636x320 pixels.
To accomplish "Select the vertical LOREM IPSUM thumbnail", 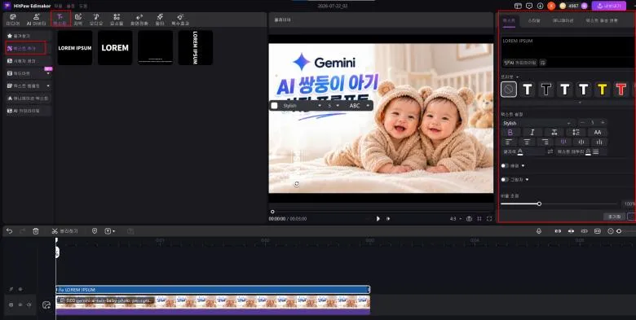I will point(196,48).
